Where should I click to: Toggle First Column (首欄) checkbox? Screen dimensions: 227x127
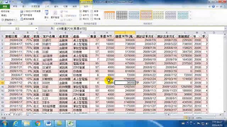pyautogui.click(x=92, y=11)
